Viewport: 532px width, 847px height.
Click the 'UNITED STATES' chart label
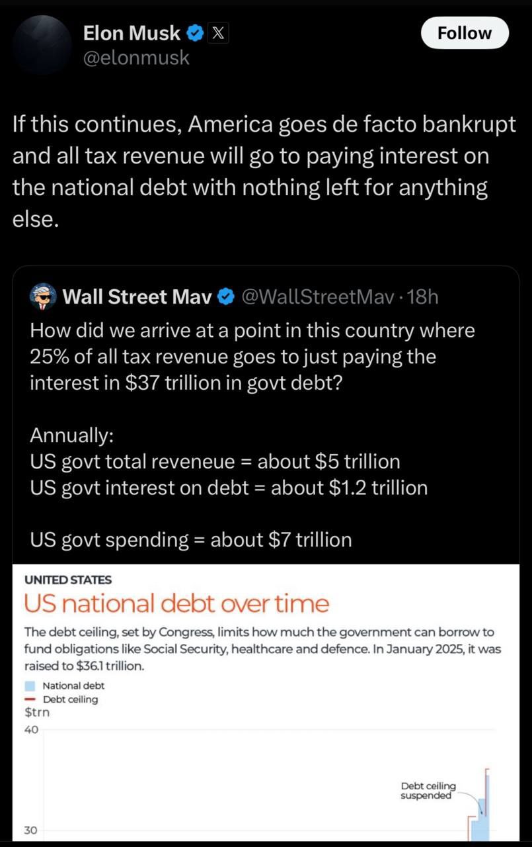click(x=68, y=580)
